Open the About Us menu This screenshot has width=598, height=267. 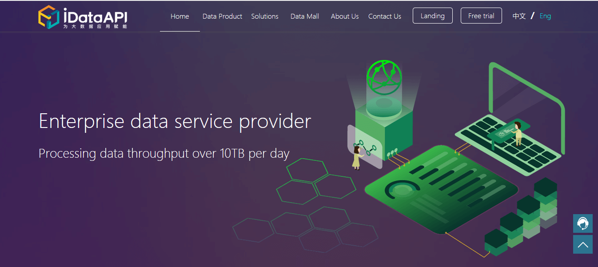pos(345,16)
